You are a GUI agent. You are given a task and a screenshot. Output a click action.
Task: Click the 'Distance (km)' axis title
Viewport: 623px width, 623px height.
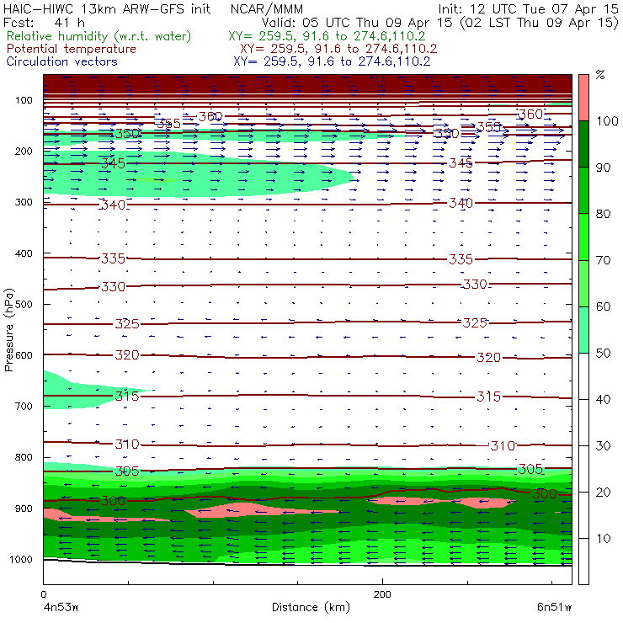coord(311,607)
